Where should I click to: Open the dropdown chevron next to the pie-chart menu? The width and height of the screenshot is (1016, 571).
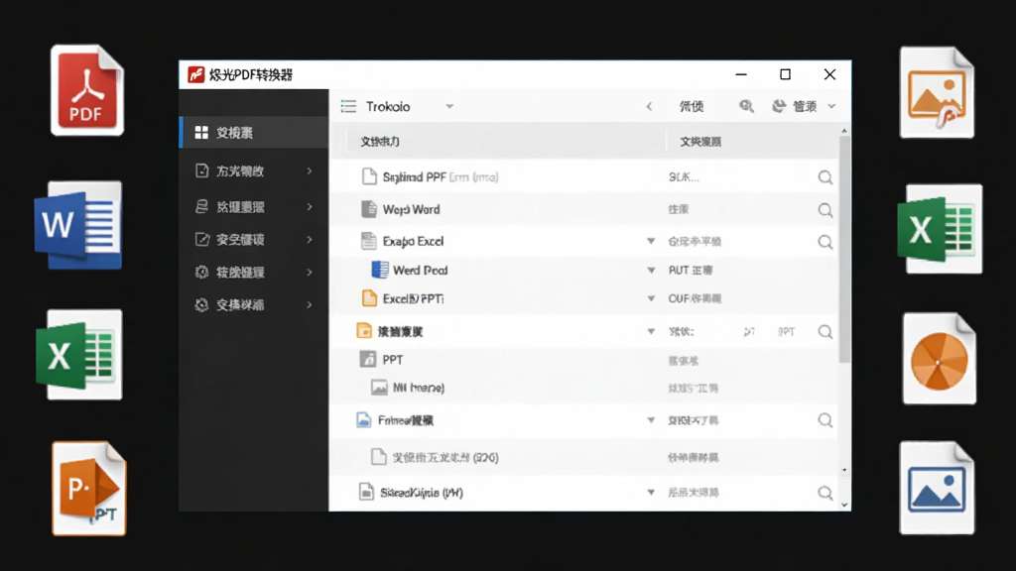832,106
